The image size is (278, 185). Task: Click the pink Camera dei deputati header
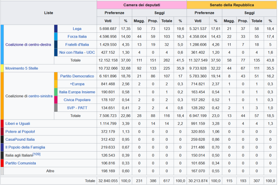point(142,5)
